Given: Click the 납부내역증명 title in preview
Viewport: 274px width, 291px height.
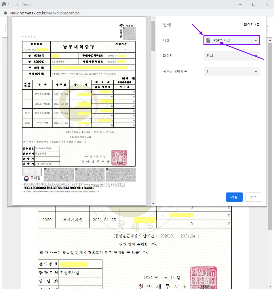Looking at the screenshot, I should 79,47.
